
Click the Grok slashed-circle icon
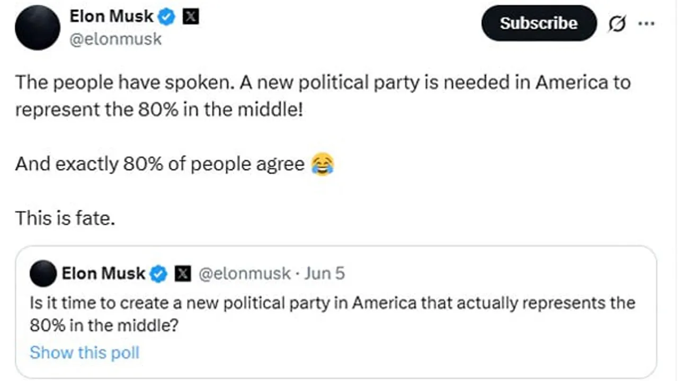[617, 24]
